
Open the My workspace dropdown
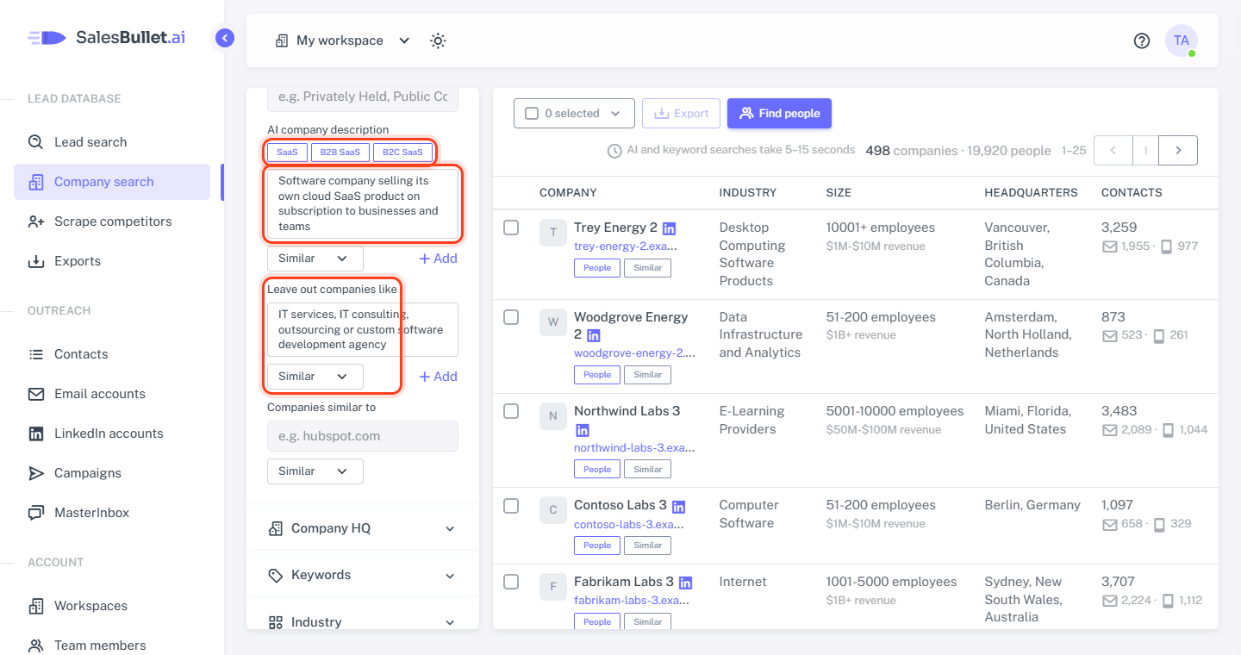click(x=342, y=41)
